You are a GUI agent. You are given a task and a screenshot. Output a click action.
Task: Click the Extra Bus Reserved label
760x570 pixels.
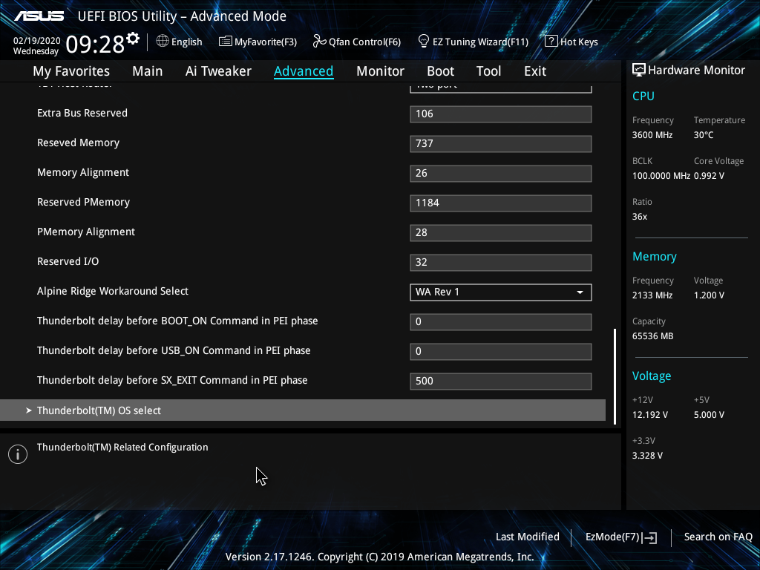click(82, 113)
